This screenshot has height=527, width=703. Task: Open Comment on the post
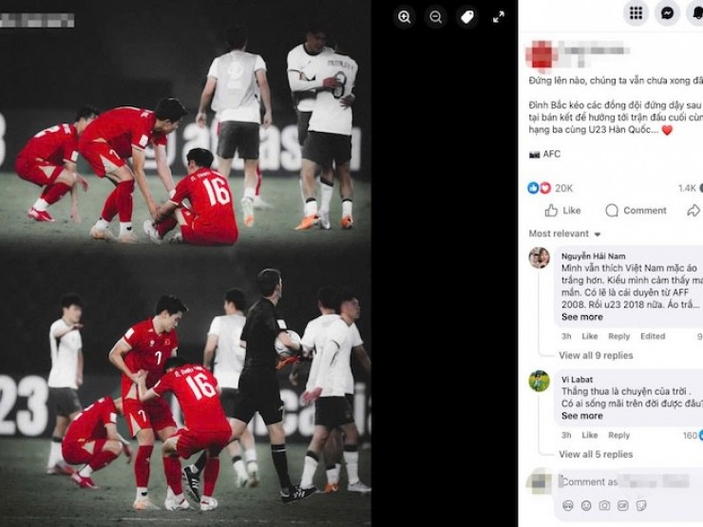point(636,210)
